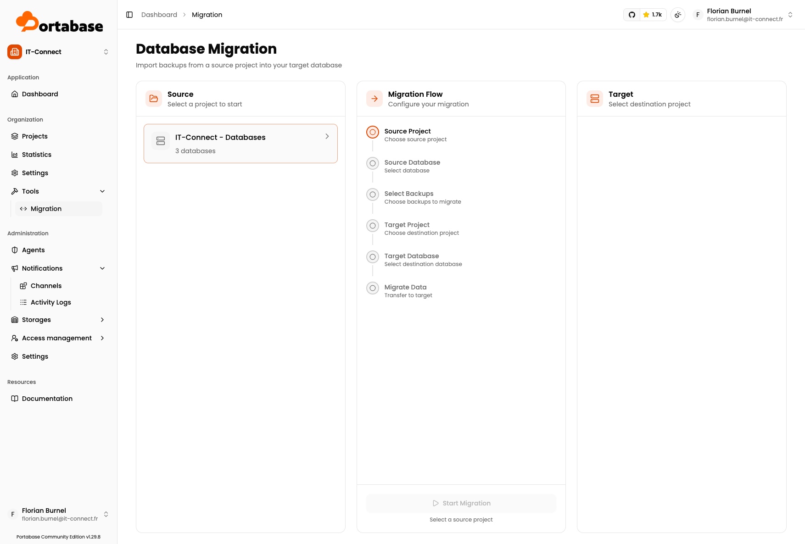Toggle the dark mode theme icon
The height and width of the screenshot is (544, 805).
678,15
